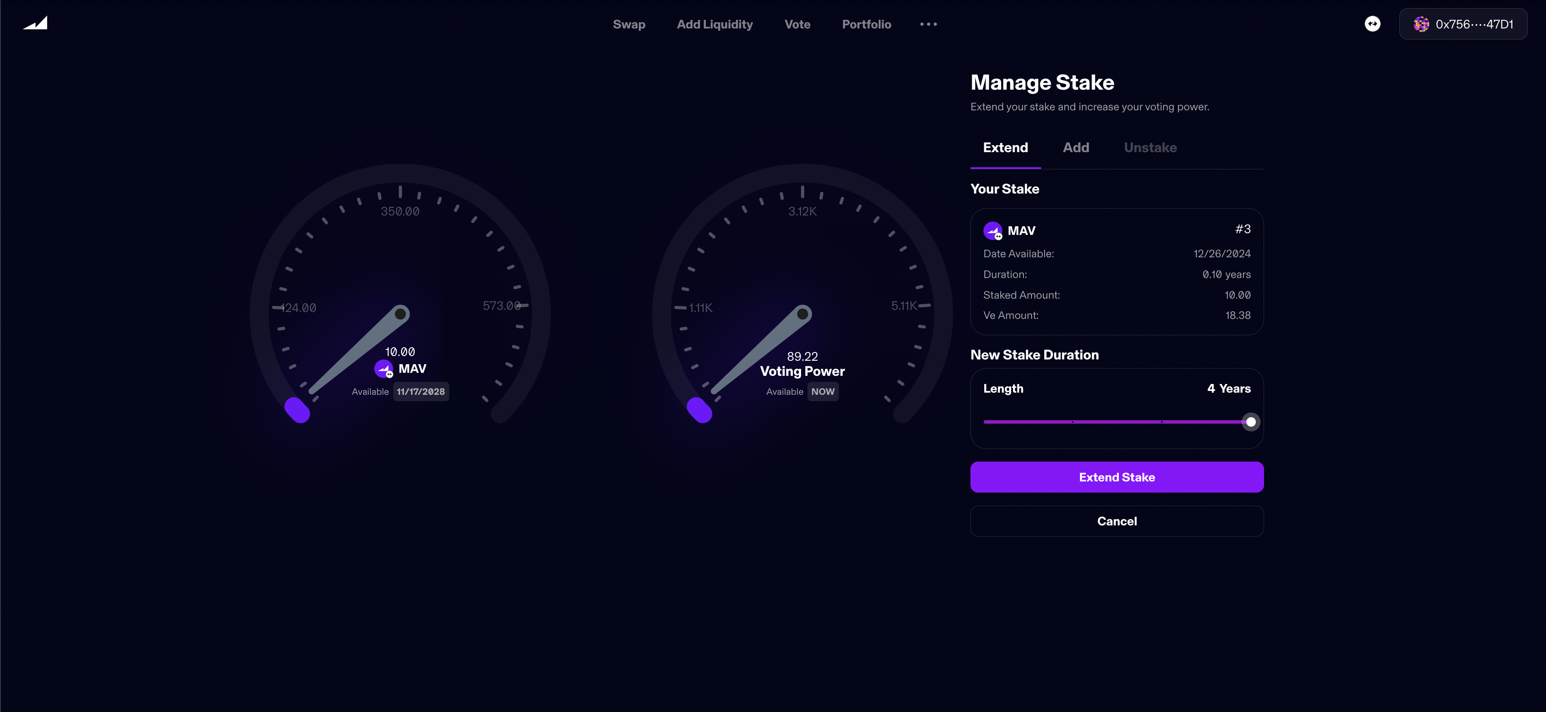The height and width of the screenshot is (712, 1546).
Task: Open the Swap page
Action: click(629, 25)
